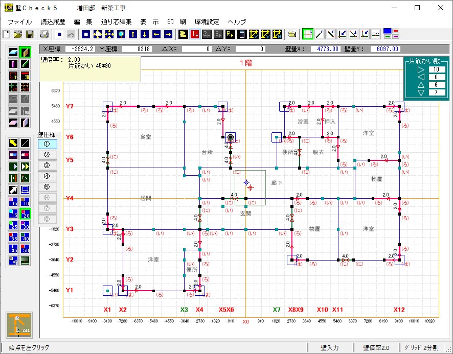Click the 食堂 room label
This screenshot has height=354, width=453.
(x=146, y=137)
